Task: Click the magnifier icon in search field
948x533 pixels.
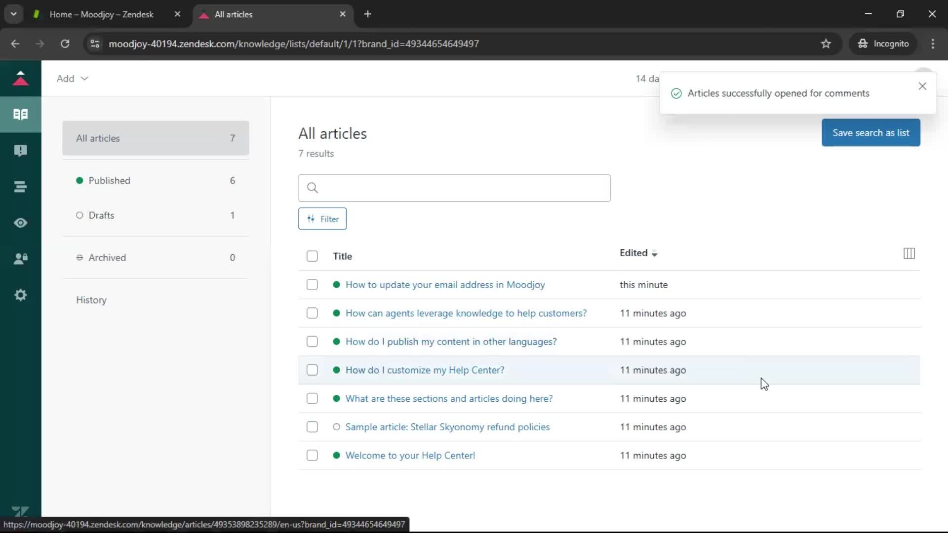Action: point(313,188)
